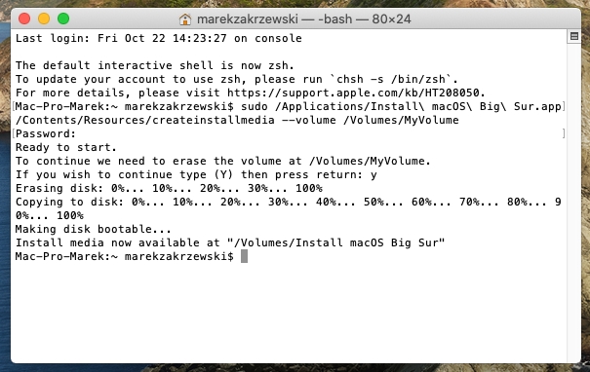This screenshot has width=590, height=372.
Task: Click the "Copying to disk" progress line
Action: (289, 208)
